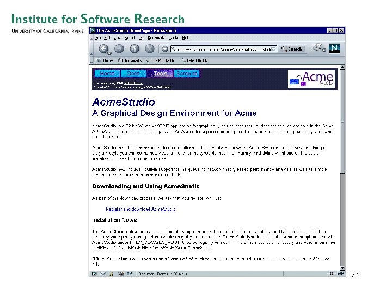
Task: Click the Reload page button
Action: coord(134,49)
